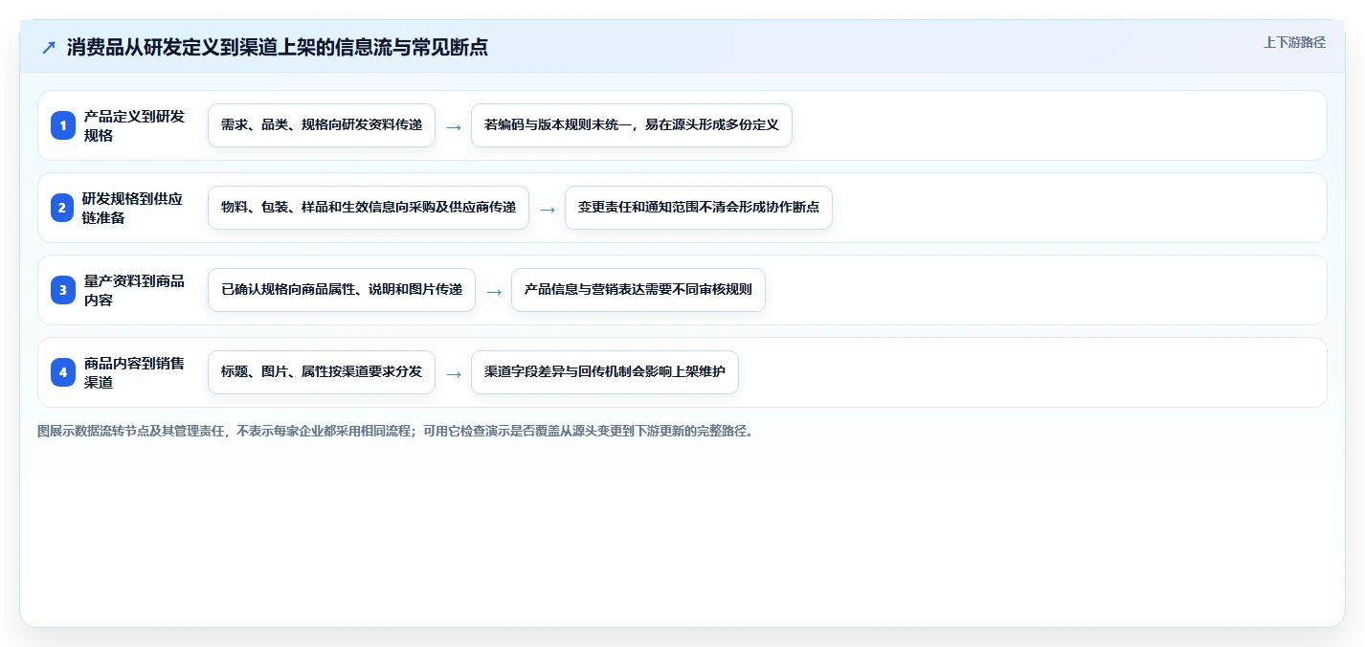Viewport: 1365px width, 647px height.
Task: Click the 量产资料到商品内容 step label
Action: tap(134, 290)
